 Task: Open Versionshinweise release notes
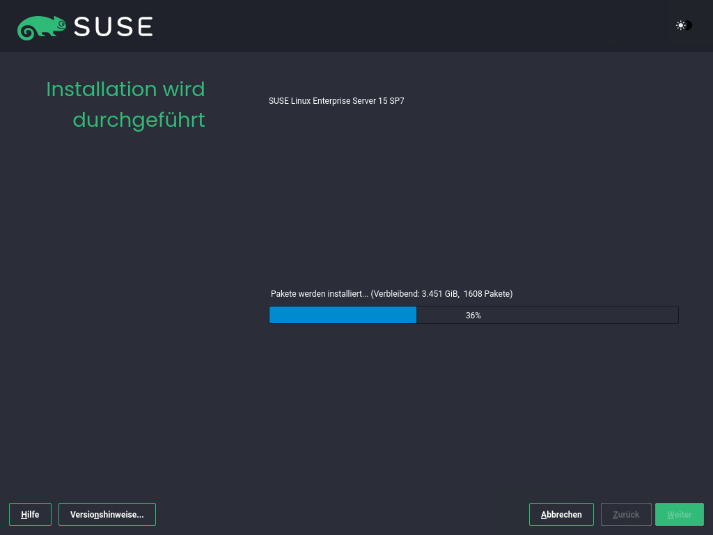(x=107, y=515)
